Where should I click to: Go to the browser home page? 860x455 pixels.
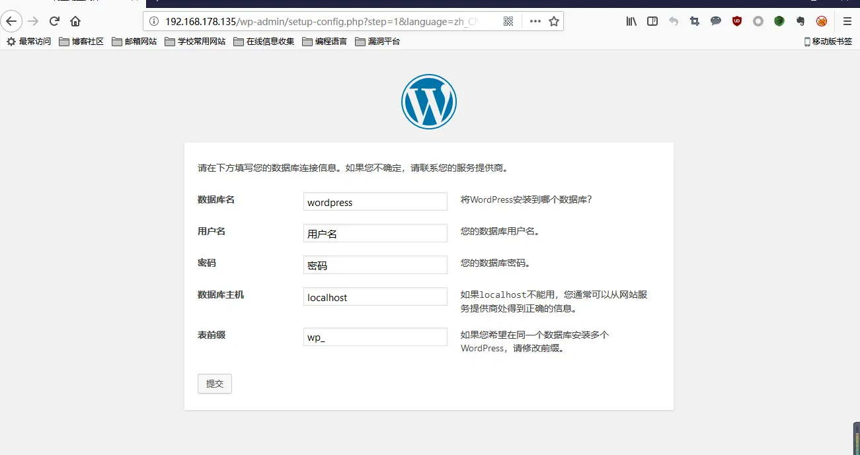[x=75, y=21]
